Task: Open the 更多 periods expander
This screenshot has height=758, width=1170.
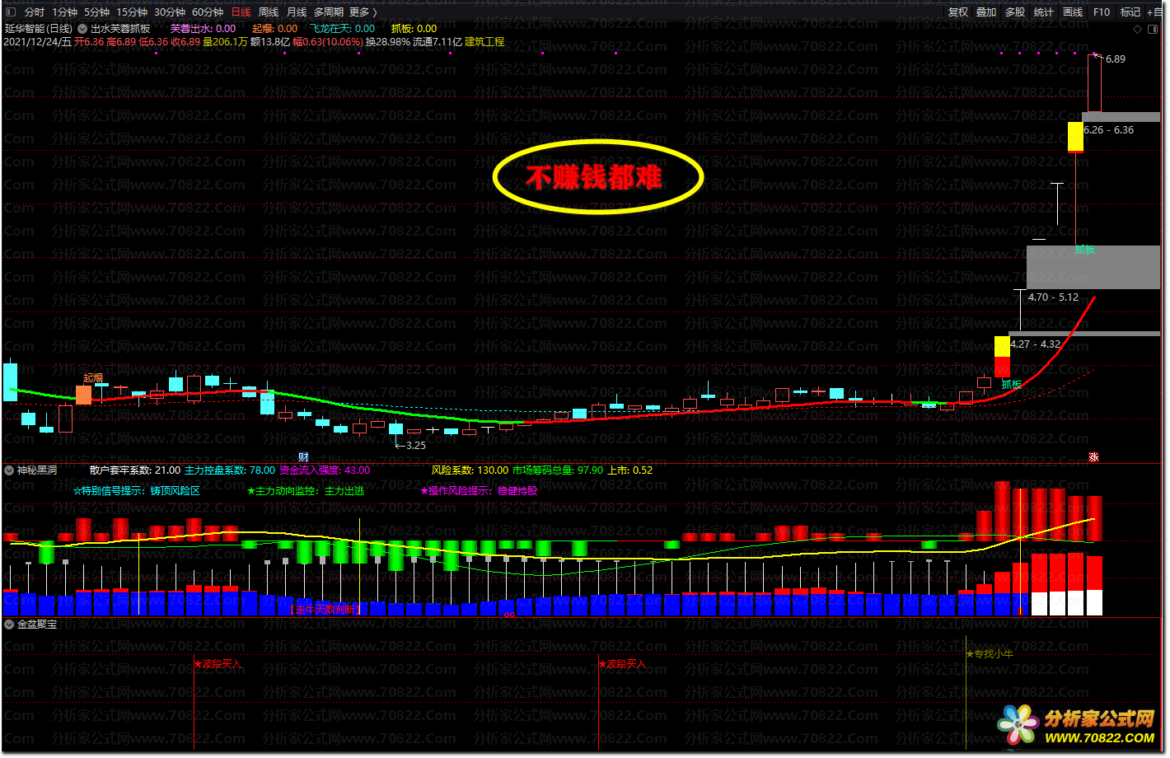Action: tap(363, 12)
